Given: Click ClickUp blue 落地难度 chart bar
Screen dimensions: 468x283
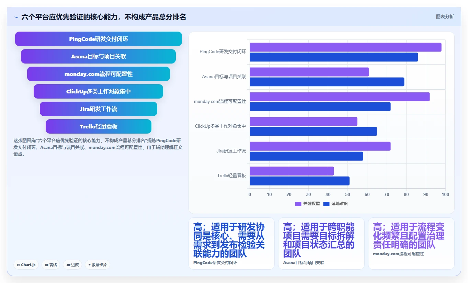Looking at the screenshot, I should click(313, 131).
